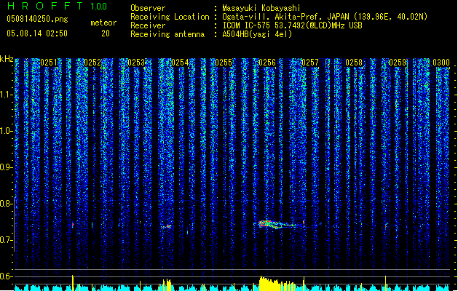
Task: Click the meteor count label
Action: pos(103,23)
